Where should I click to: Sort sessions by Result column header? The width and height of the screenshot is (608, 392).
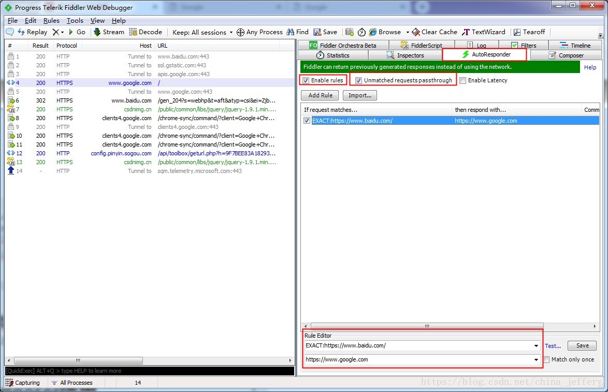[x=41, y=46]
